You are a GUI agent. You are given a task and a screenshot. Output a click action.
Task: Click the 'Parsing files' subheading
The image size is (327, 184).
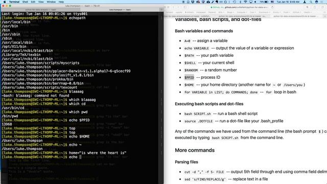[186, 162]
